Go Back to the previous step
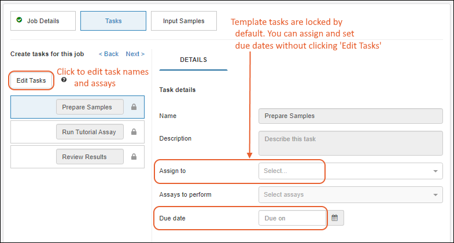Image resolution: width=454 pixels, height=243 pixels. pyautogui.click(x=108, y=54)
